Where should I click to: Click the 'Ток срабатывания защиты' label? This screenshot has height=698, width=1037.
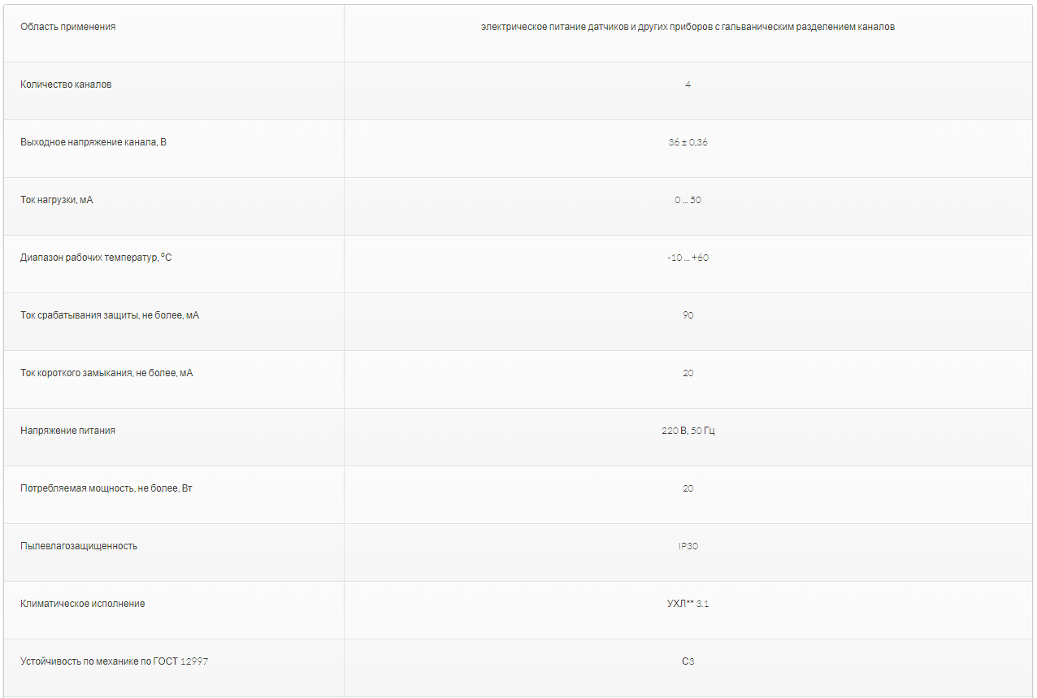tap(110, 315)
